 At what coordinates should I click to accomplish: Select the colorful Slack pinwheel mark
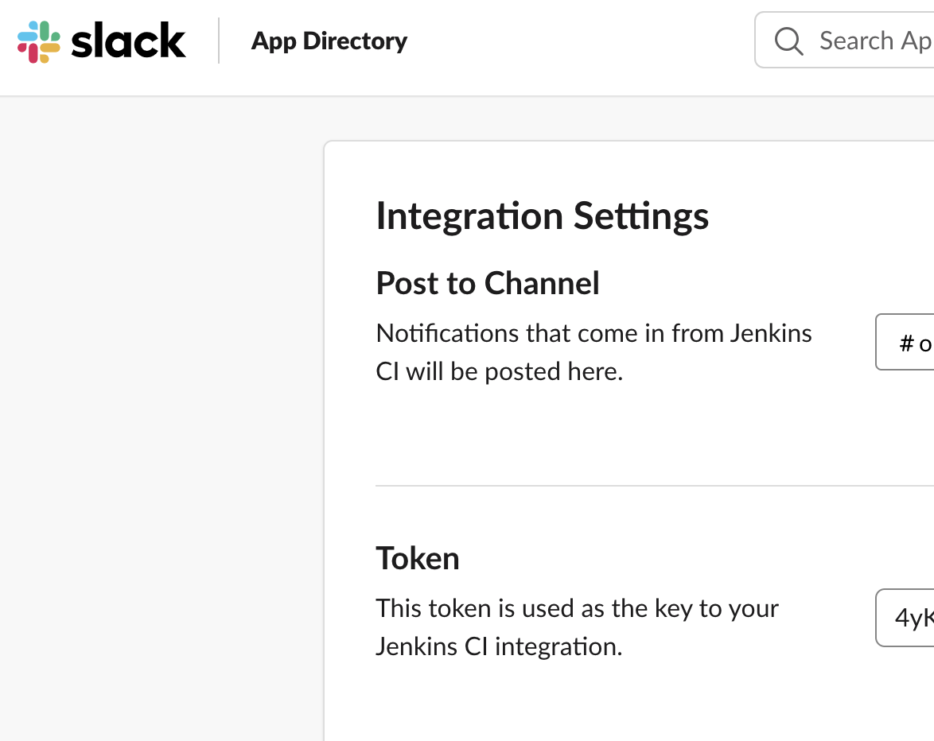click(x=40, y=41)
